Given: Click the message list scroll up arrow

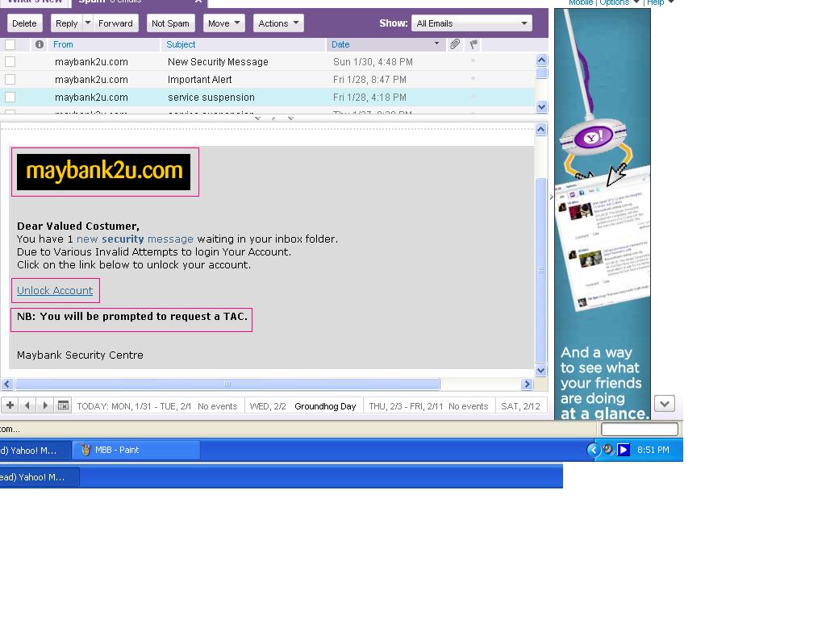Looking at the screenshot, I should point(541,60).
